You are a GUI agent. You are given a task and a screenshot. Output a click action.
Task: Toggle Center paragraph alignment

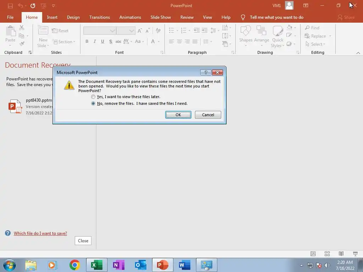coord(179,41)
